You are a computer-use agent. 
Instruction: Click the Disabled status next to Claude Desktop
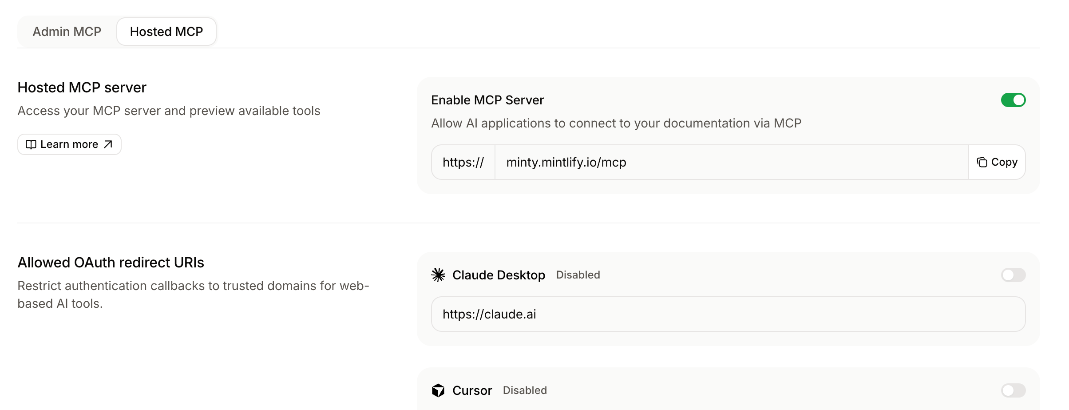click(x=578, y=275)
